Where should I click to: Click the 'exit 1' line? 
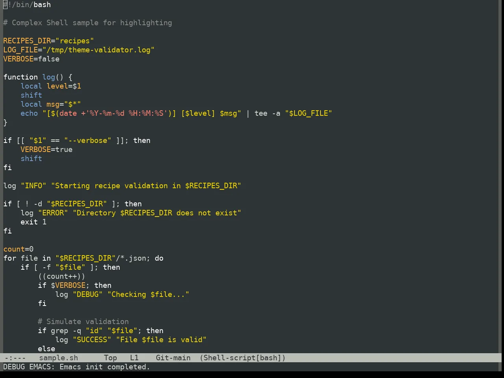33,222
